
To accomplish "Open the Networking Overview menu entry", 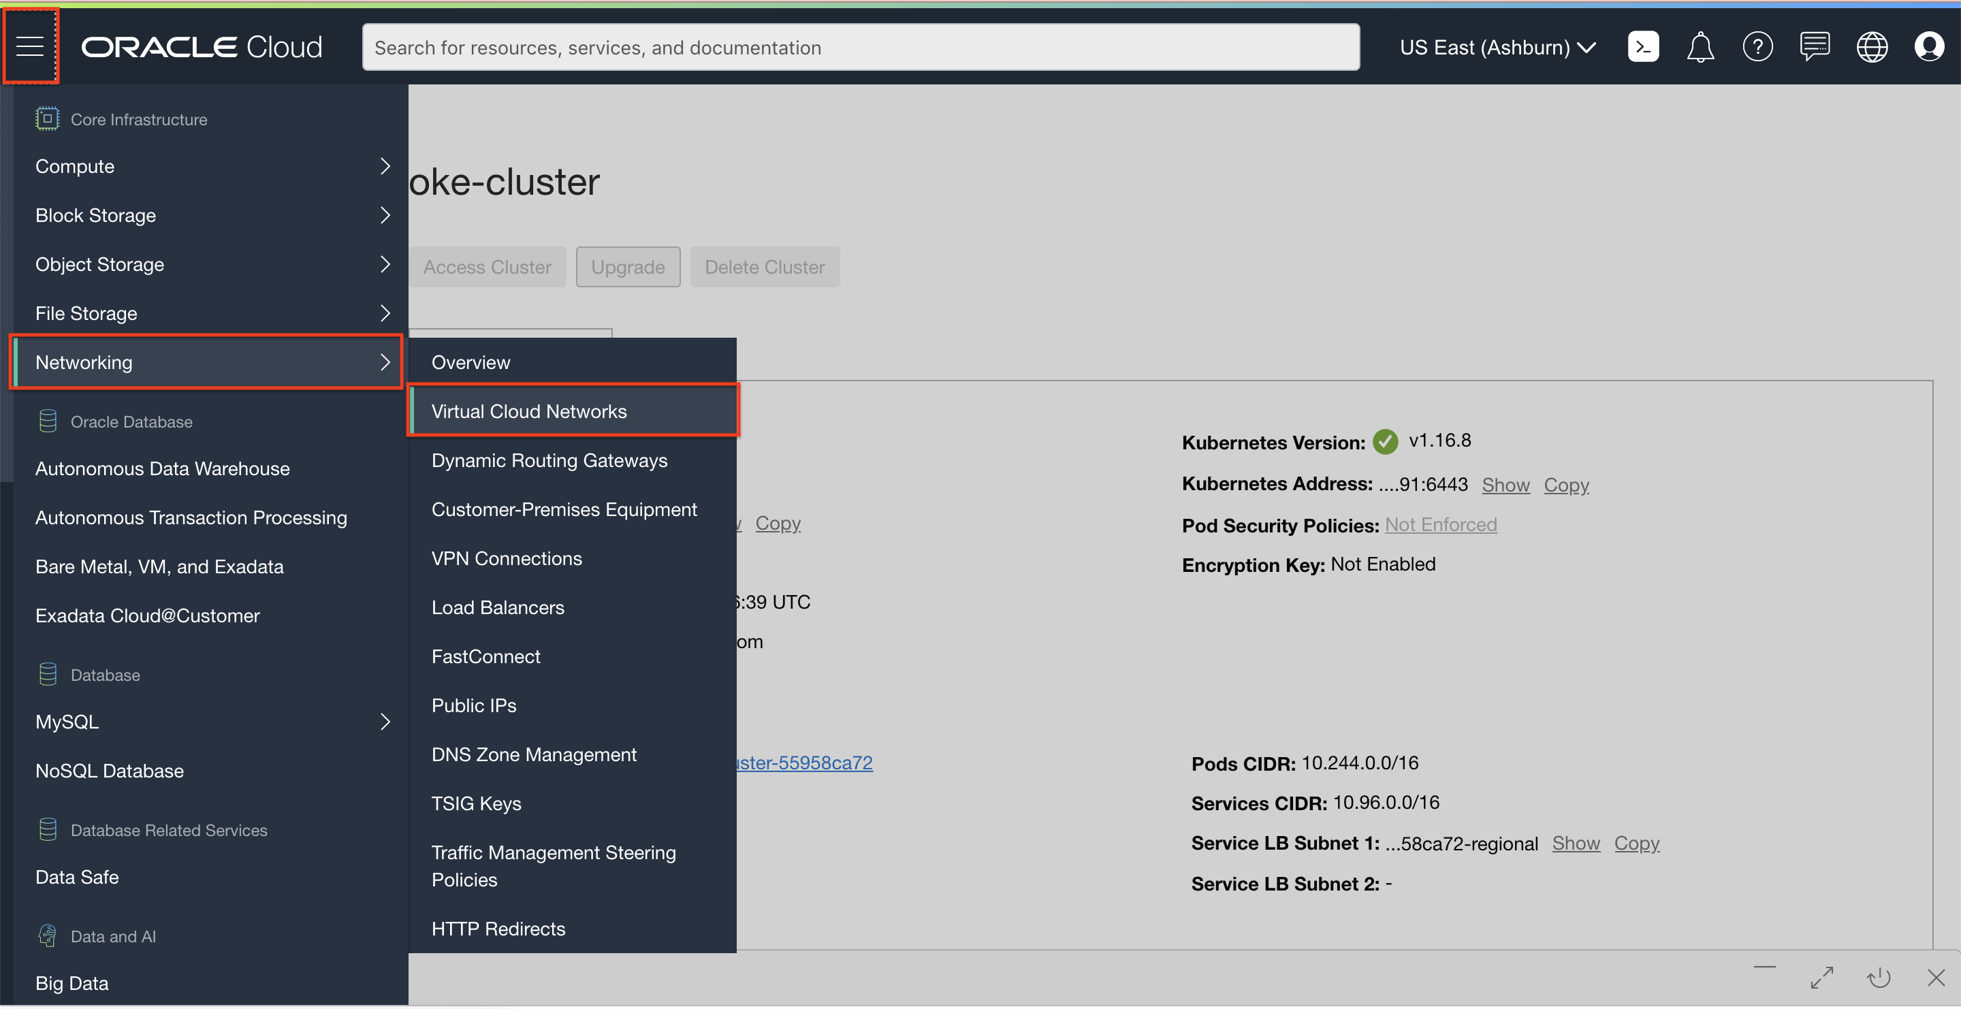I will point(471,362).
